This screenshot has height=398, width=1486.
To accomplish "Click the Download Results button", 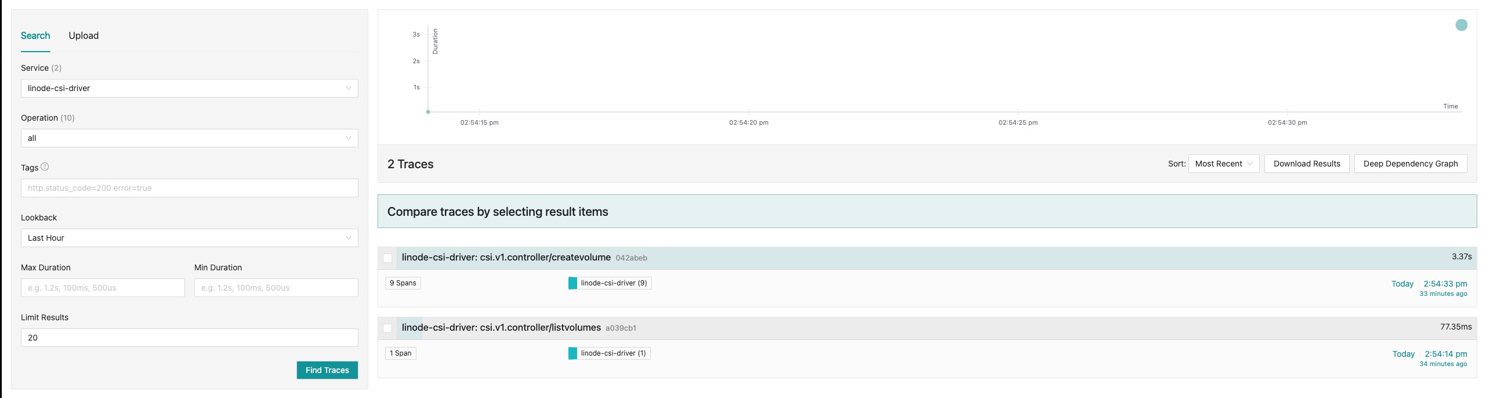I will tap(1307, 164).
